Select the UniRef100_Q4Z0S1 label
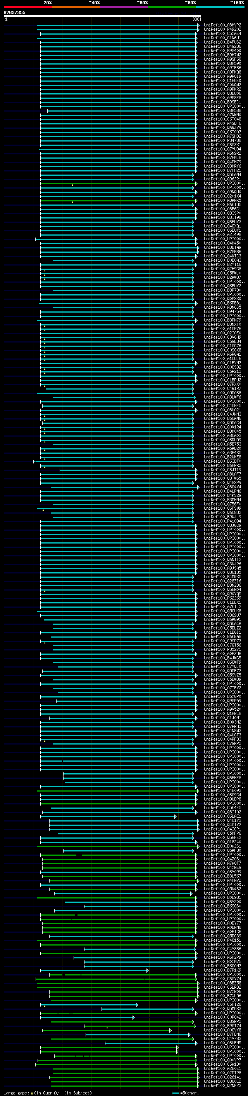 point(222,859)
